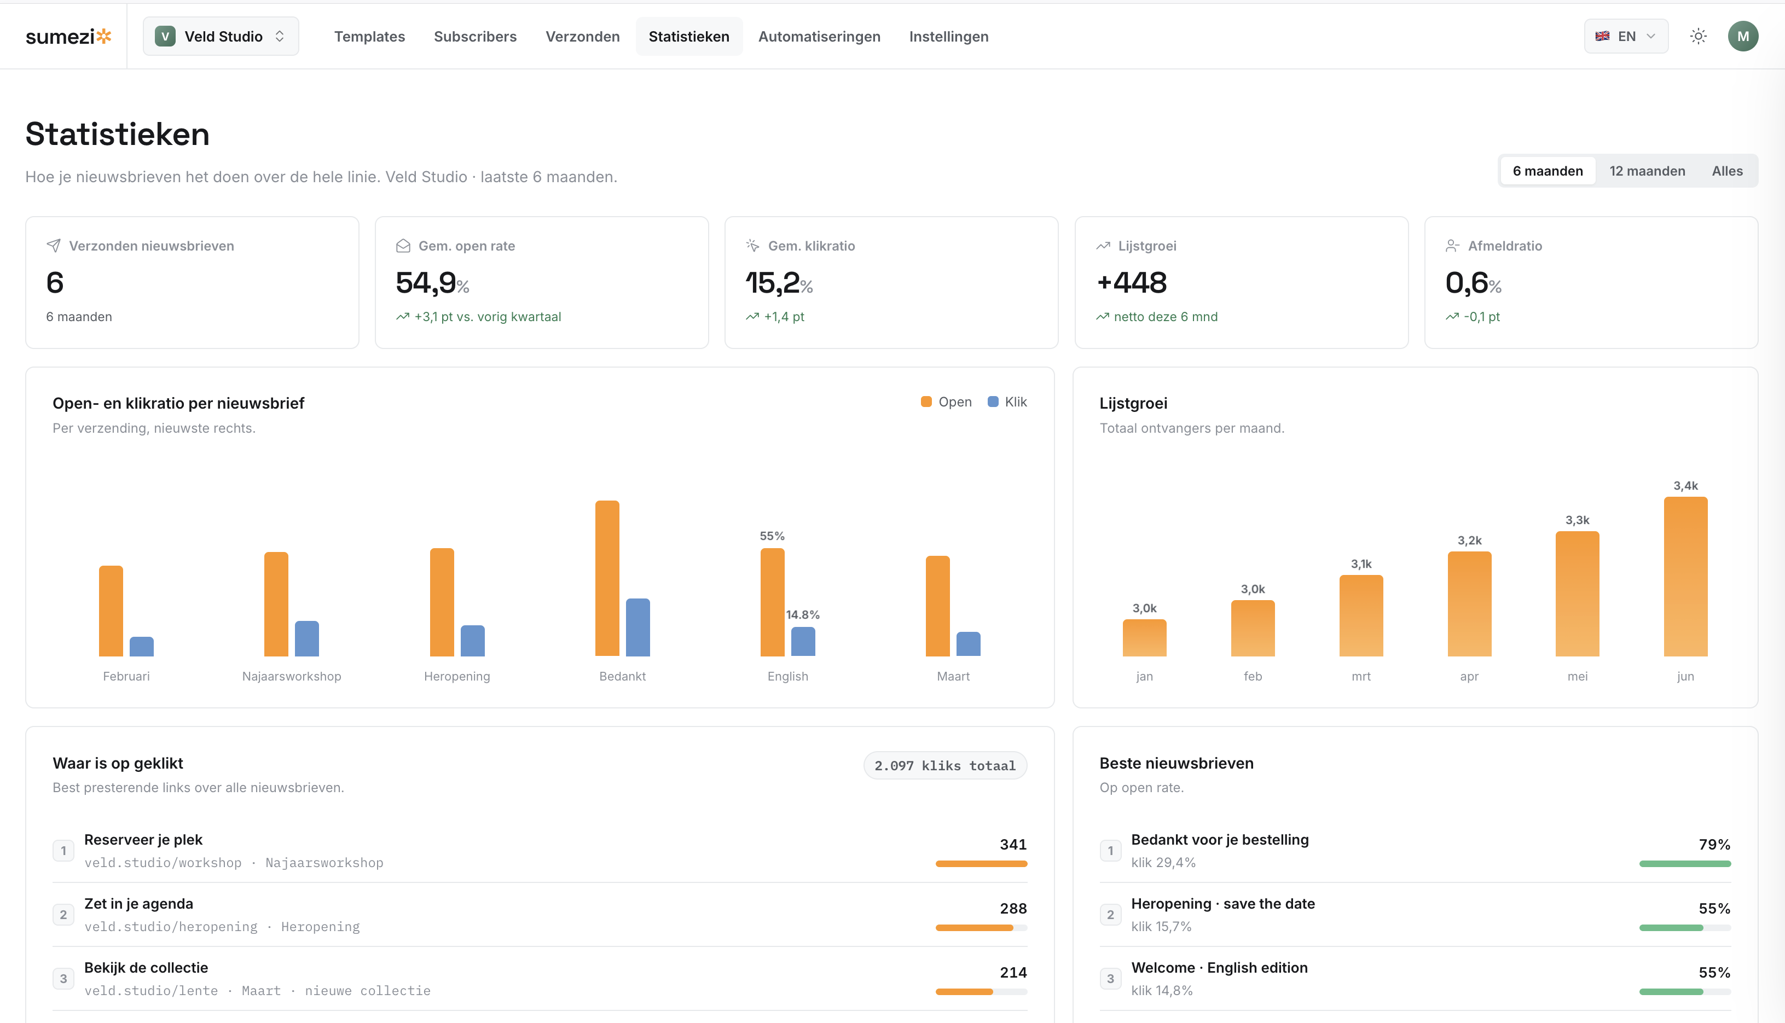Open the Veld Studio workspace switcher
Image resolution: width=1785 pixels, height=1023 pixels.
point(221,37)
